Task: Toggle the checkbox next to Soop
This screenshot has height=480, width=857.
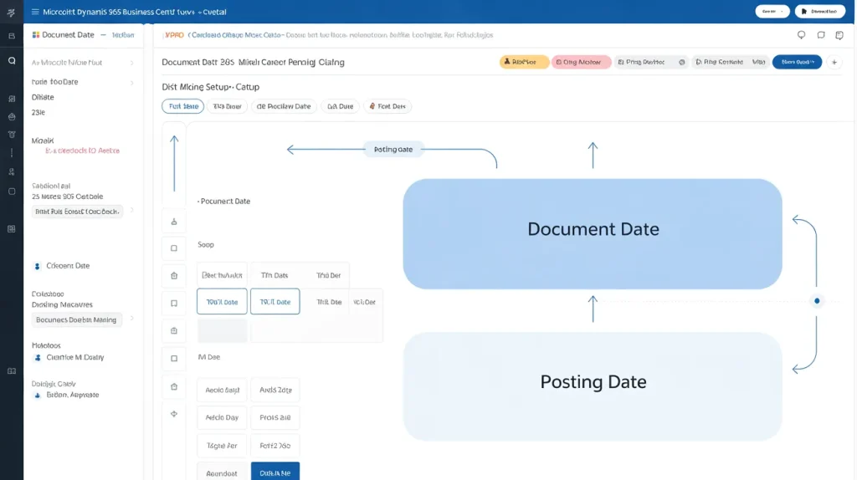Action: pos(174,248)
